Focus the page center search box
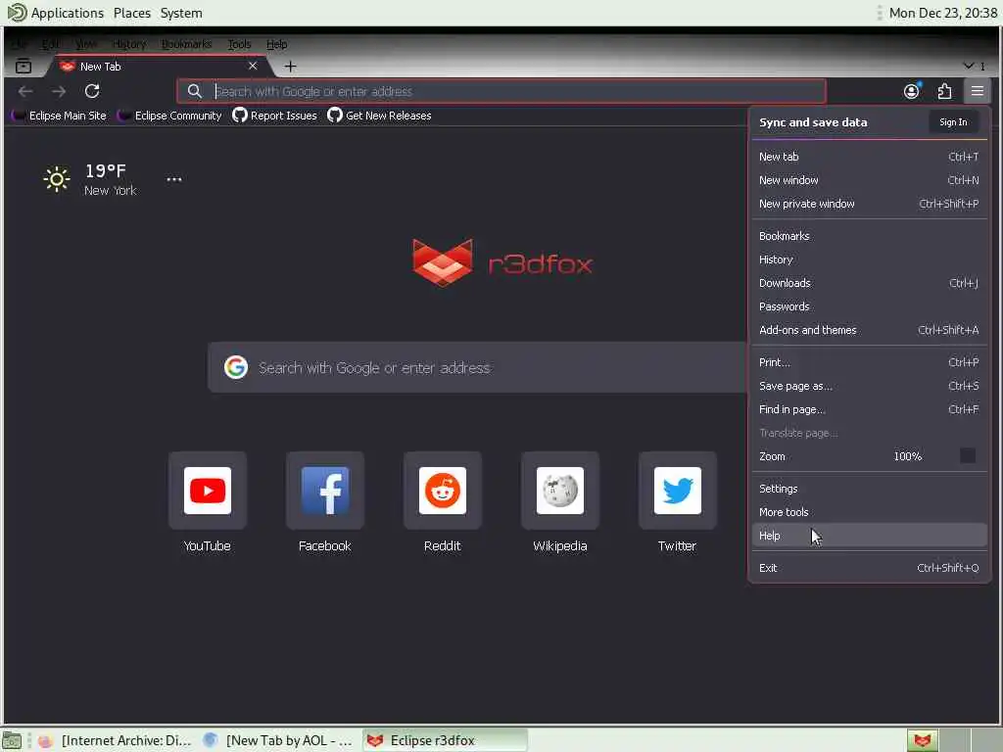The width and height of the screenshot is (1003, 752). point(477,368)
